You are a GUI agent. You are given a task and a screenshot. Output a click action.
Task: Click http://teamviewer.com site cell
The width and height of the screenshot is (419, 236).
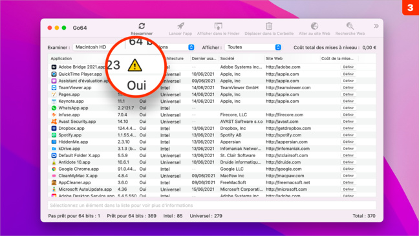(x=288, y=87)
